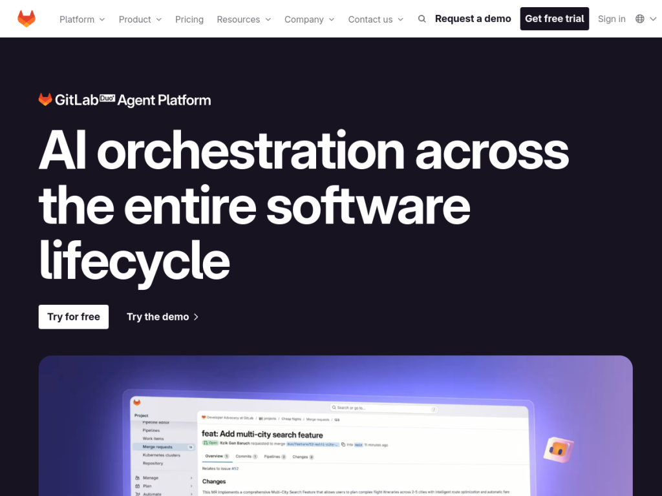Image resolution: width=662 pixels, height=496 pixels.
Task: Expand the Company menu
Action: tap(309, 19)
